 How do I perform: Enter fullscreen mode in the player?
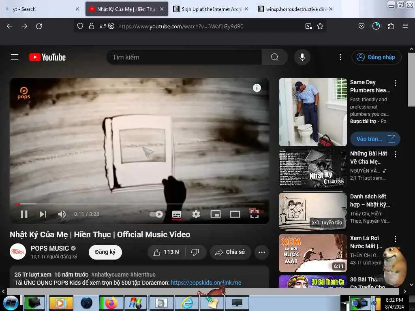pyautogui.click(x=255, y=214)
